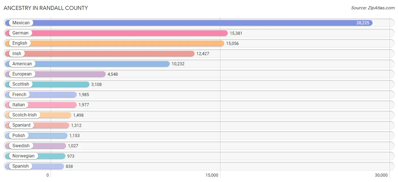Click the value 1,027 beside Swedish
398x182 pixels.
tap(73, 146)
